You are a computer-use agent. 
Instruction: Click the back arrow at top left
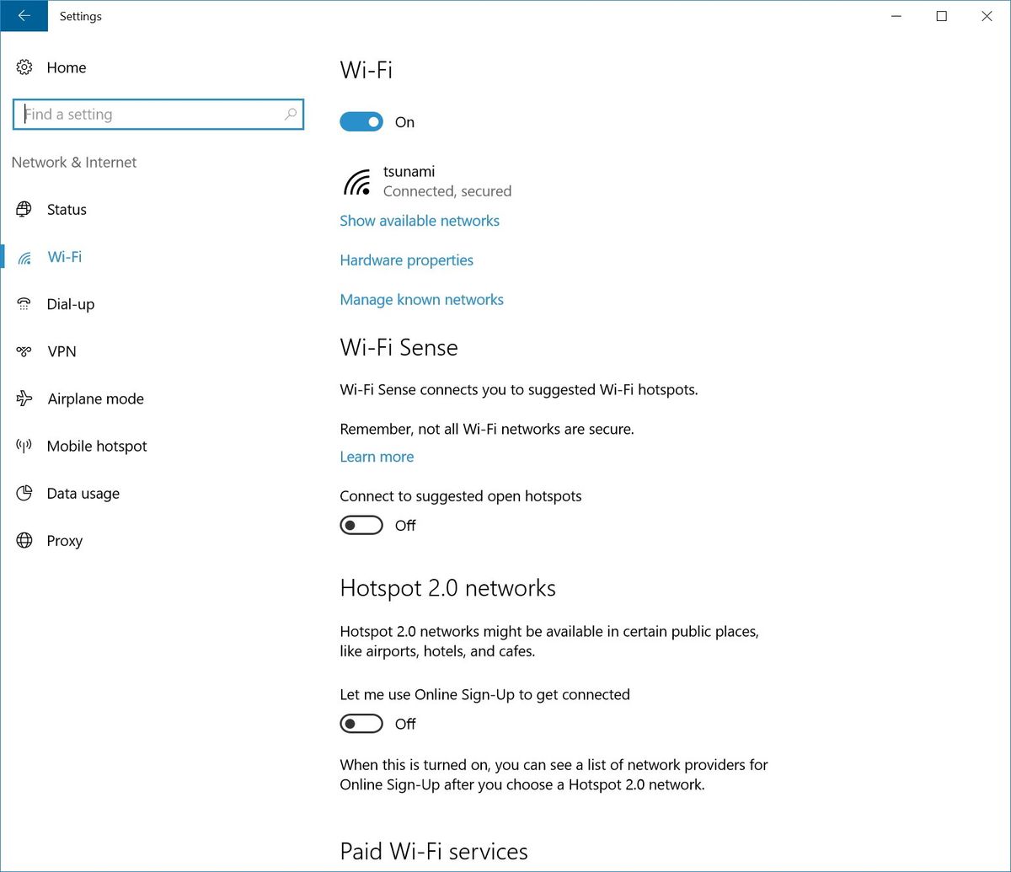click(x=23, y=16)
